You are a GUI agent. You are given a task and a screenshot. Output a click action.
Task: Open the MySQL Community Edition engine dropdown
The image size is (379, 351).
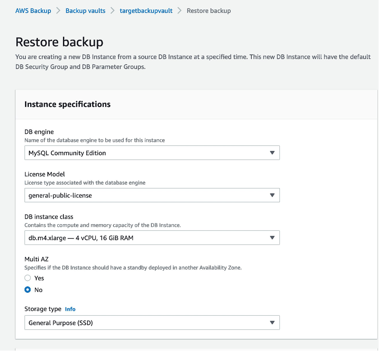[151, 153]
